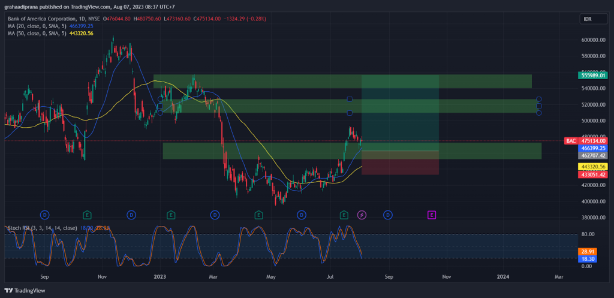Click the earnings E marker above 2023 label

point(170,215)
